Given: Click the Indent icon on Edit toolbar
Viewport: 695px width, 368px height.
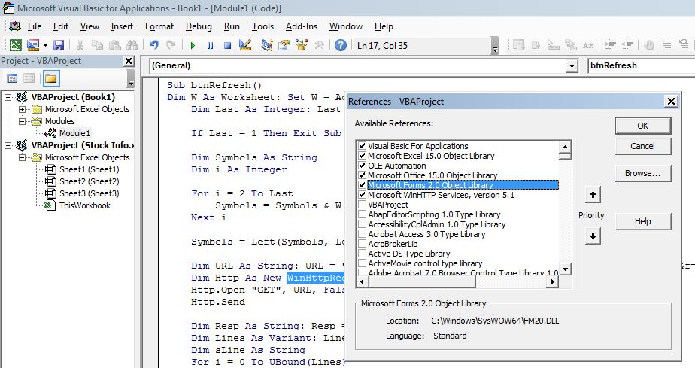Looking at the screenshot, I should (610, 45).
